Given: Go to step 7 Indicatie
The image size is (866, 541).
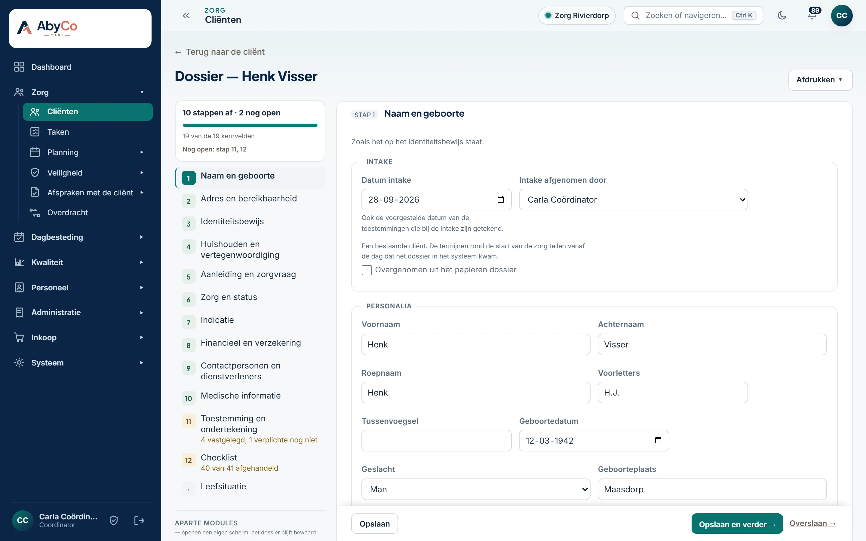Looking at the screenshot, I should pyautogui.click(x=250, y=321).
